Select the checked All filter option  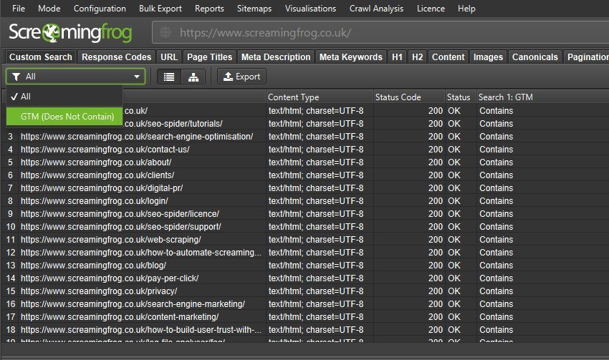tap(26, 97)
